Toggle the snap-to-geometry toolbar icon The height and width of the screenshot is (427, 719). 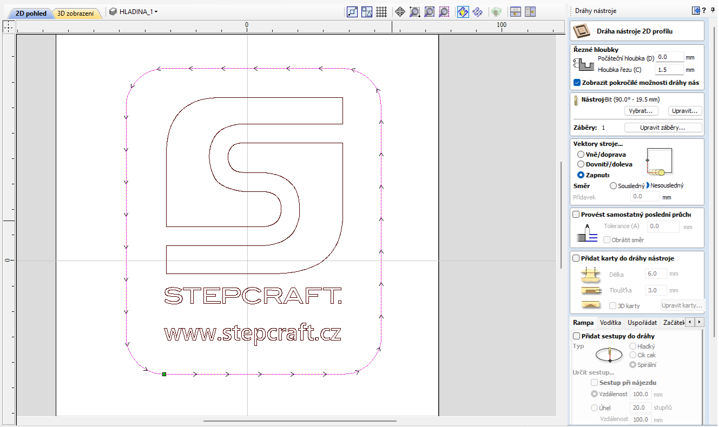tap(352, 11)
